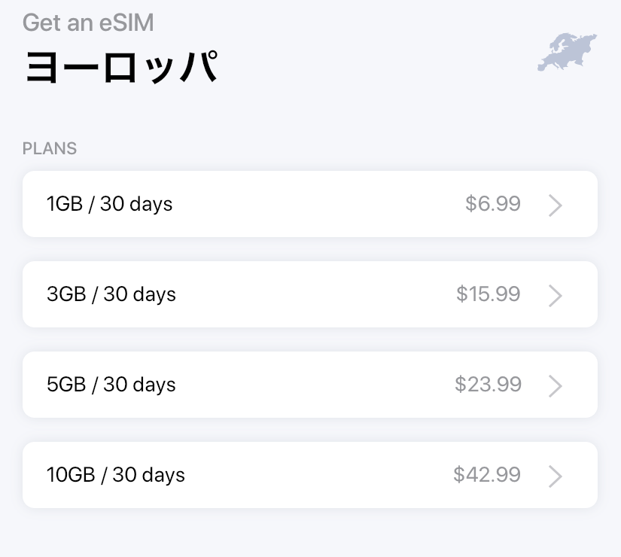This screenshot has height=557, width=621.
Task: Select the 1GB / 30 days plan
Action: pos(309,204)
